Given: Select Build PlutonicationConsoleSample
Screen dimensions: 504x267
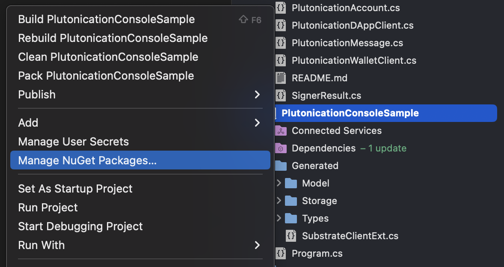Looking at the screenshot, I should click(x=107, y=19).
